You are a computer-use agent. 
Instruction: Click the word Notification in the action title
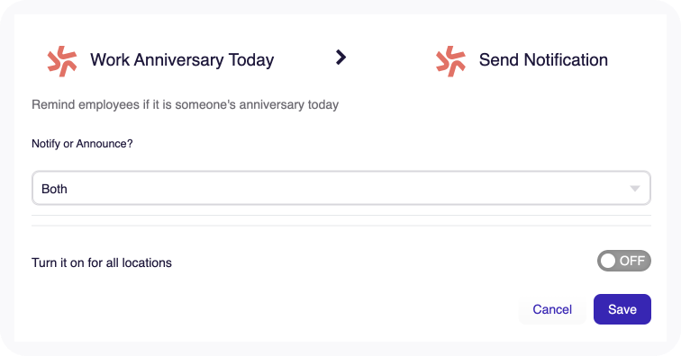[566, 60]
